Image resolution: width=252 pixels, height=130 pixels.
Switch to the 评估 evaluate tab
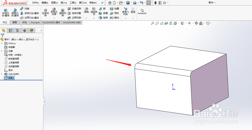(x=25, y=22)
